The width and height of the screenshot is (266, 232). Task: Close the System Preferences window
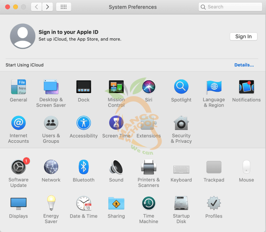[8, 7]
